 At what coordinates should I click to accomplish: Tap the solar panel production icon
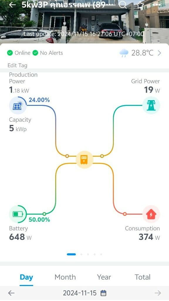18,106
